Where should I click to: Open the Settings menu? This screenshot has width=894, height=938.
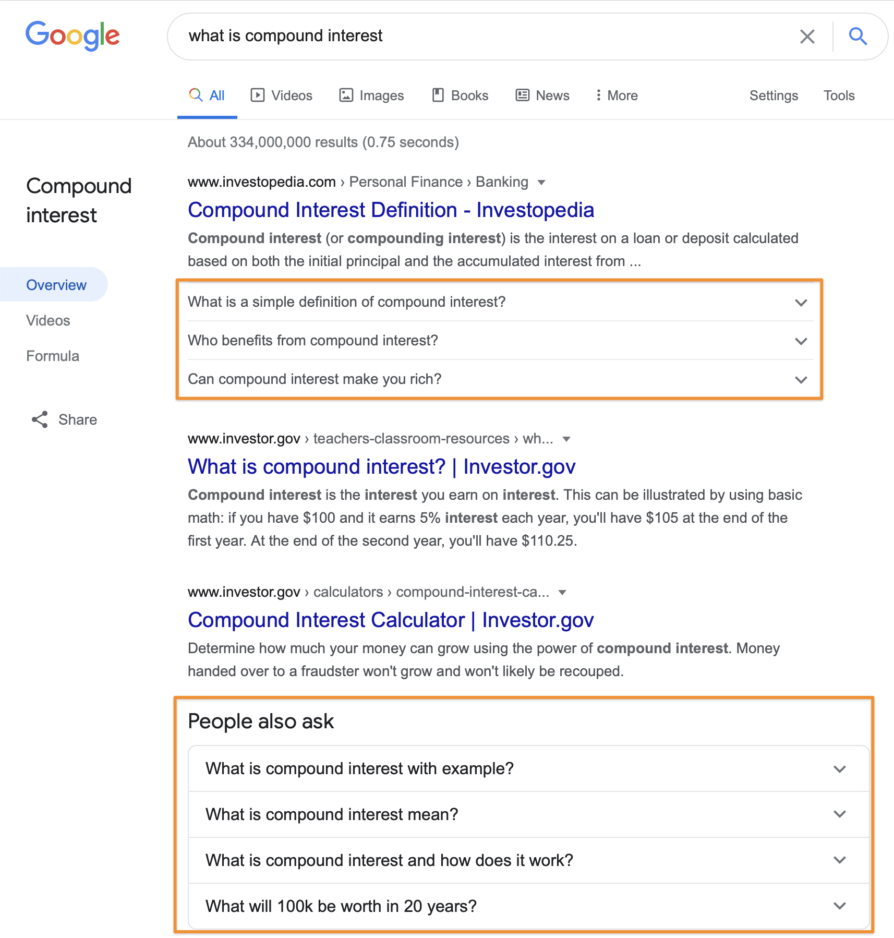pyautogui.click(x=774, y=95)
